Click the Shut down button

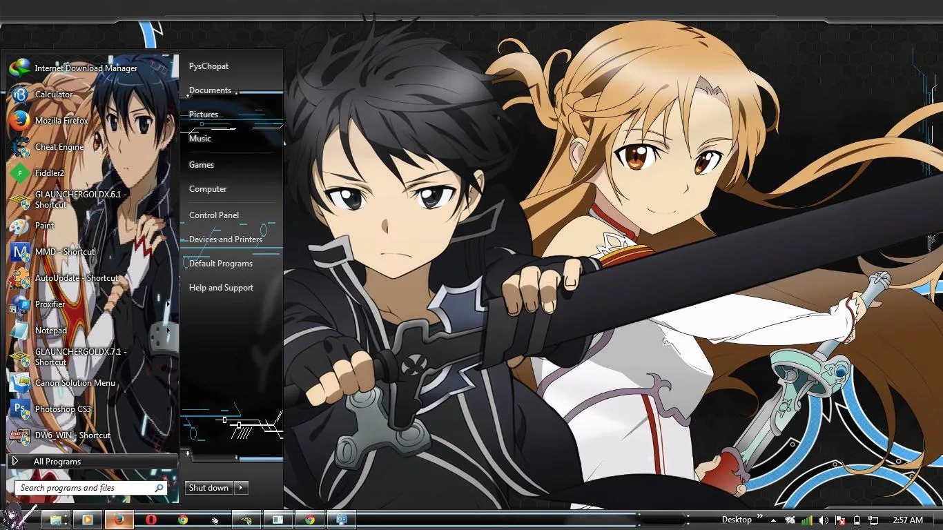coord(209,488)
